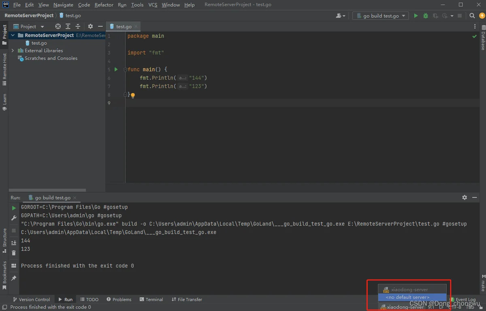Select <no default server> in the popup
Image resolution: width=486 pixels, height=311 pixels.
point(407,297)
